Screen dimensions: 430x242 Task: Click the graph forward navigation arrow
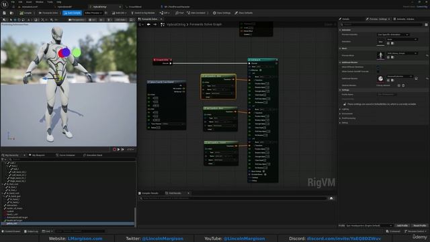coord(155,24)
